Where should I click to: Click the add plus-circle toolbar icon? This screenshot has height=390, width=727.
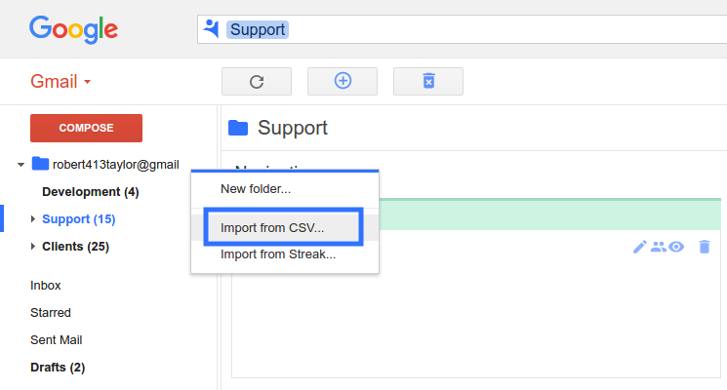click(343, 82)
